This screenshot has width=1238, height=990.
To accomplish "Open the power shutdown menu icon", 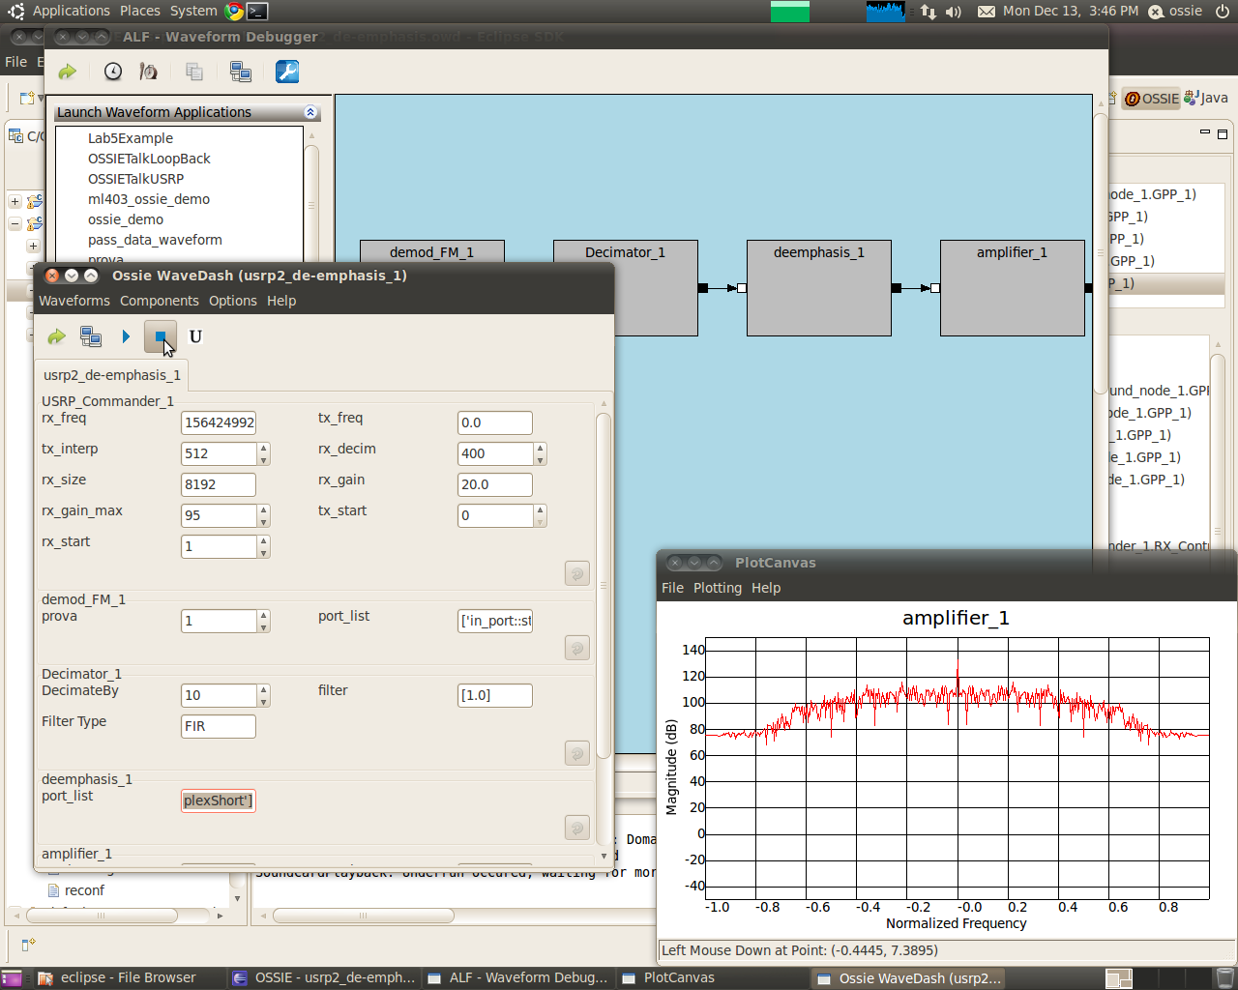I will pyautogui.click(x=1224, y=12).
